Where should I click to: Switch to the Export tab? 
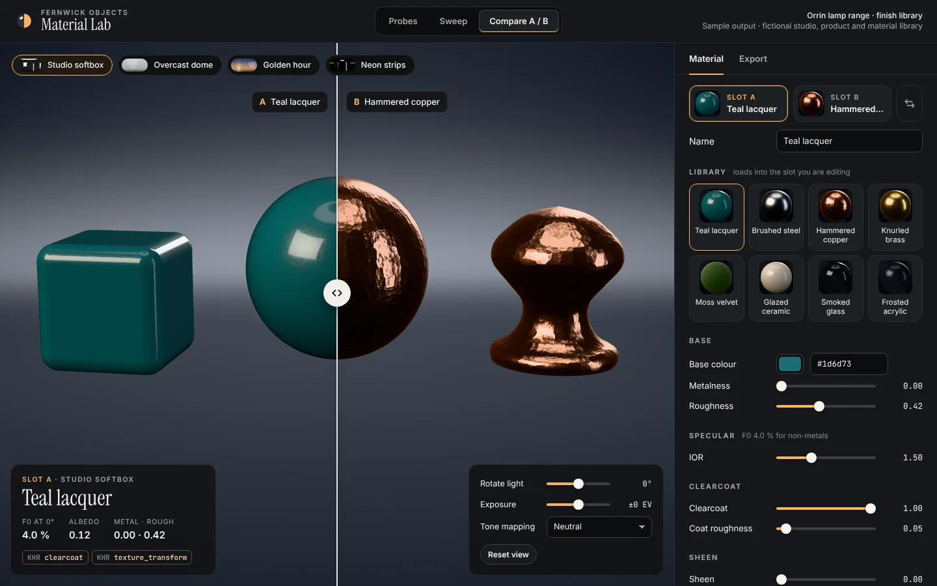753,59
